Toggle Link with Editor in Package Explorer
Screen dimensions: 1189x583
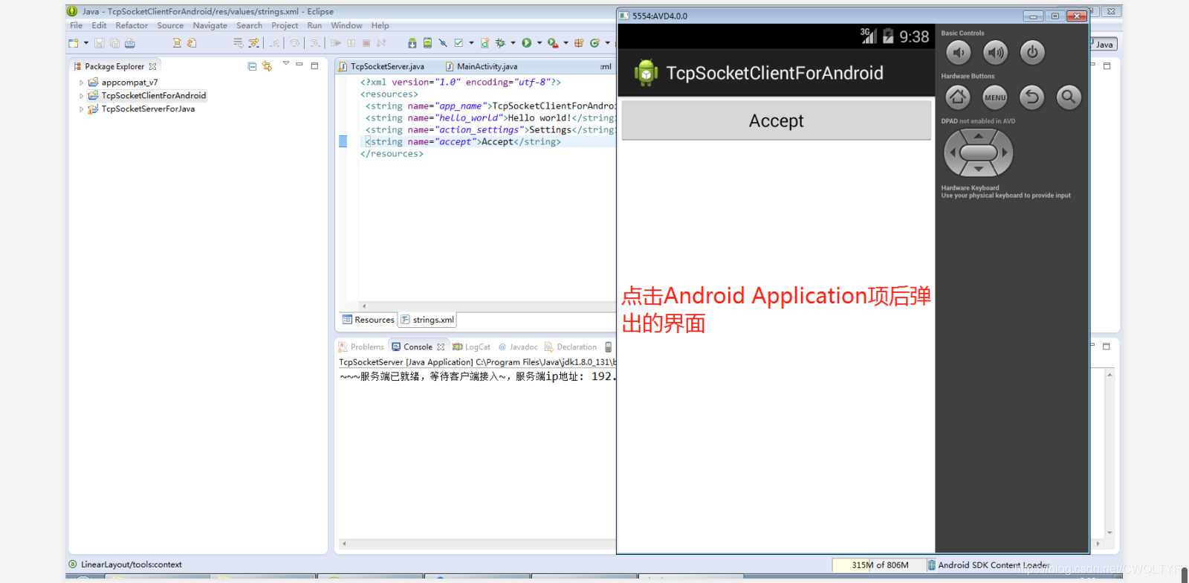pos(267,66)
